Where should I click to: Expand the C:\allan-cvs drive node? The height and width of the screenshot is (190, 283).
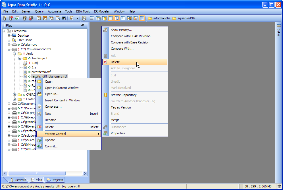[x=9, y=45]
